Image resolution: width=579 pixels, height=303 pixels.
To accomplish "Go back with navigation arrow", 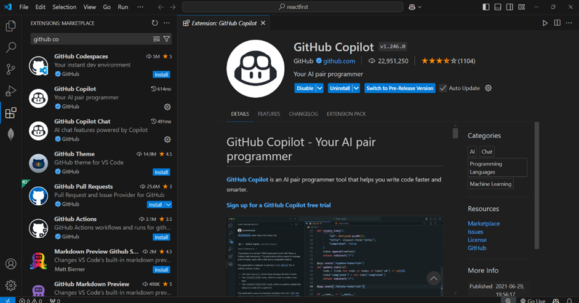I will click(161, 7).
